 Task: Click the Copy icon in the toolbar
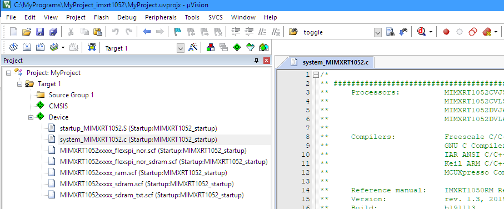pos(84,32)
